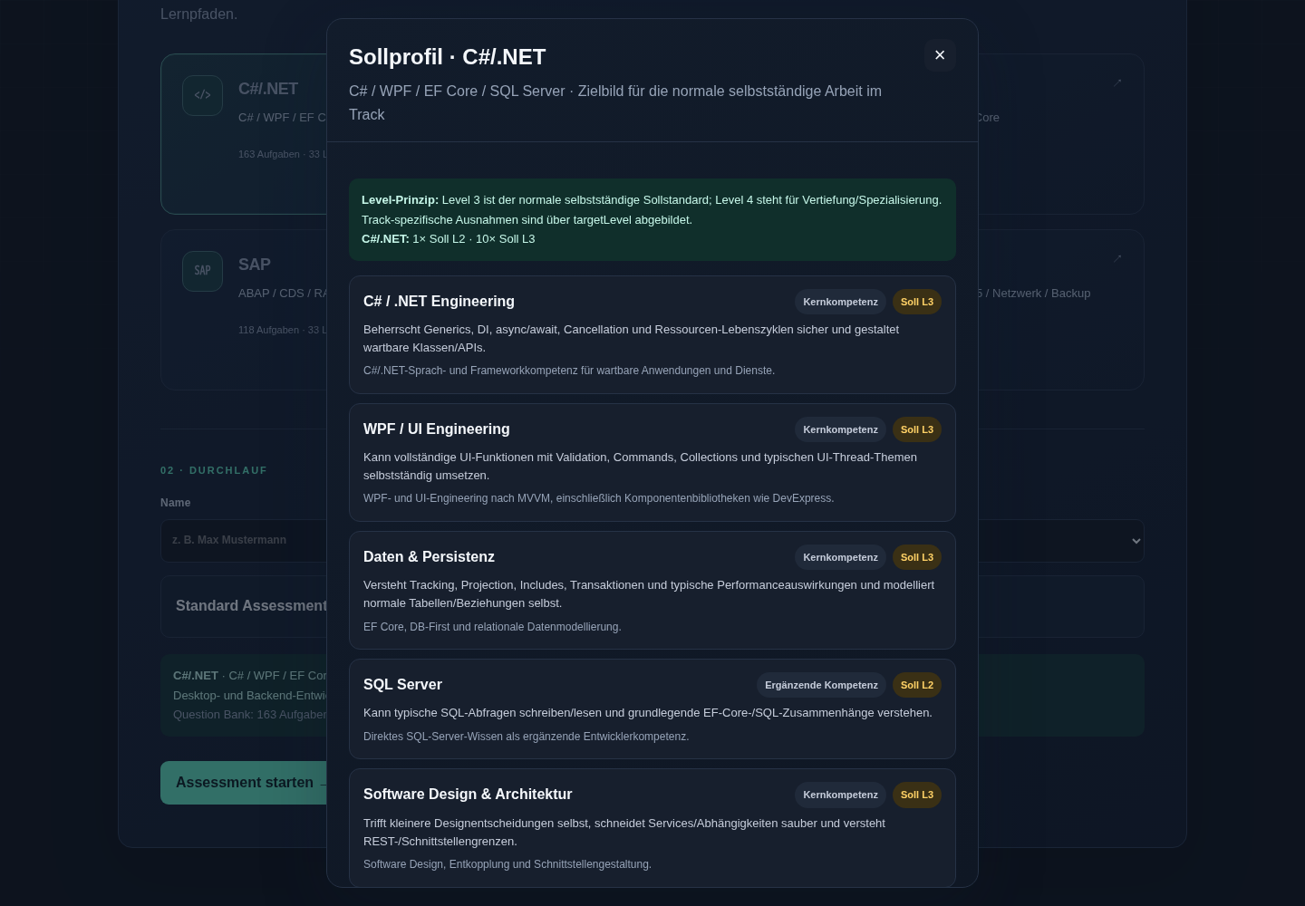Image resolution: width=1305 pixels, height=906 pixels.
Task: Select the SAP track card in background
Action: [x=244, y=310]
